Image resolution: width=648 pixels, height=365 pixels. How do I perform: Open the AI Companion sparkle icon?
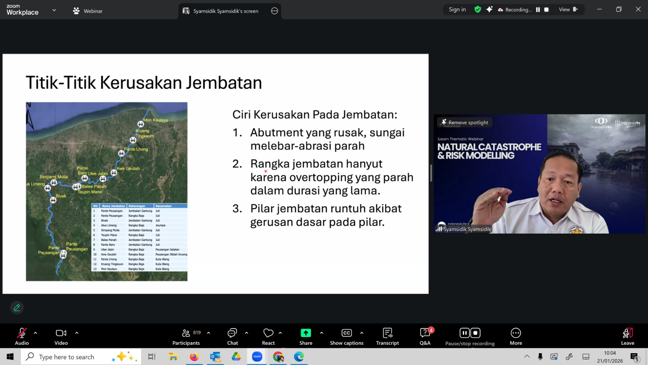click(x=489, y=9)
